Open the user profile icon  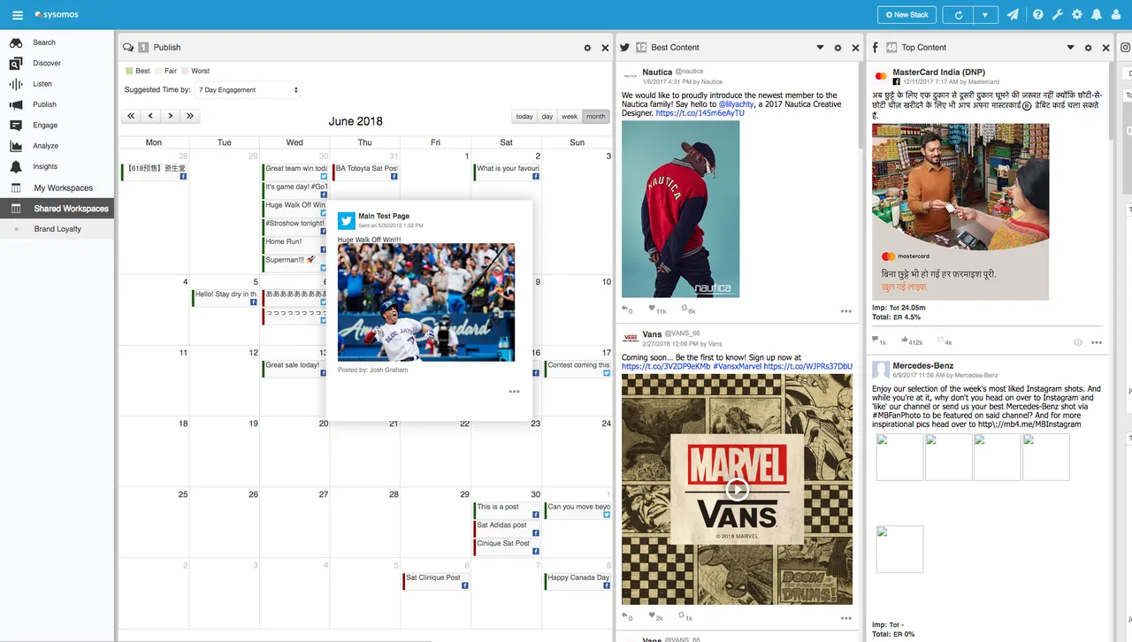(x=1117, y=15)
